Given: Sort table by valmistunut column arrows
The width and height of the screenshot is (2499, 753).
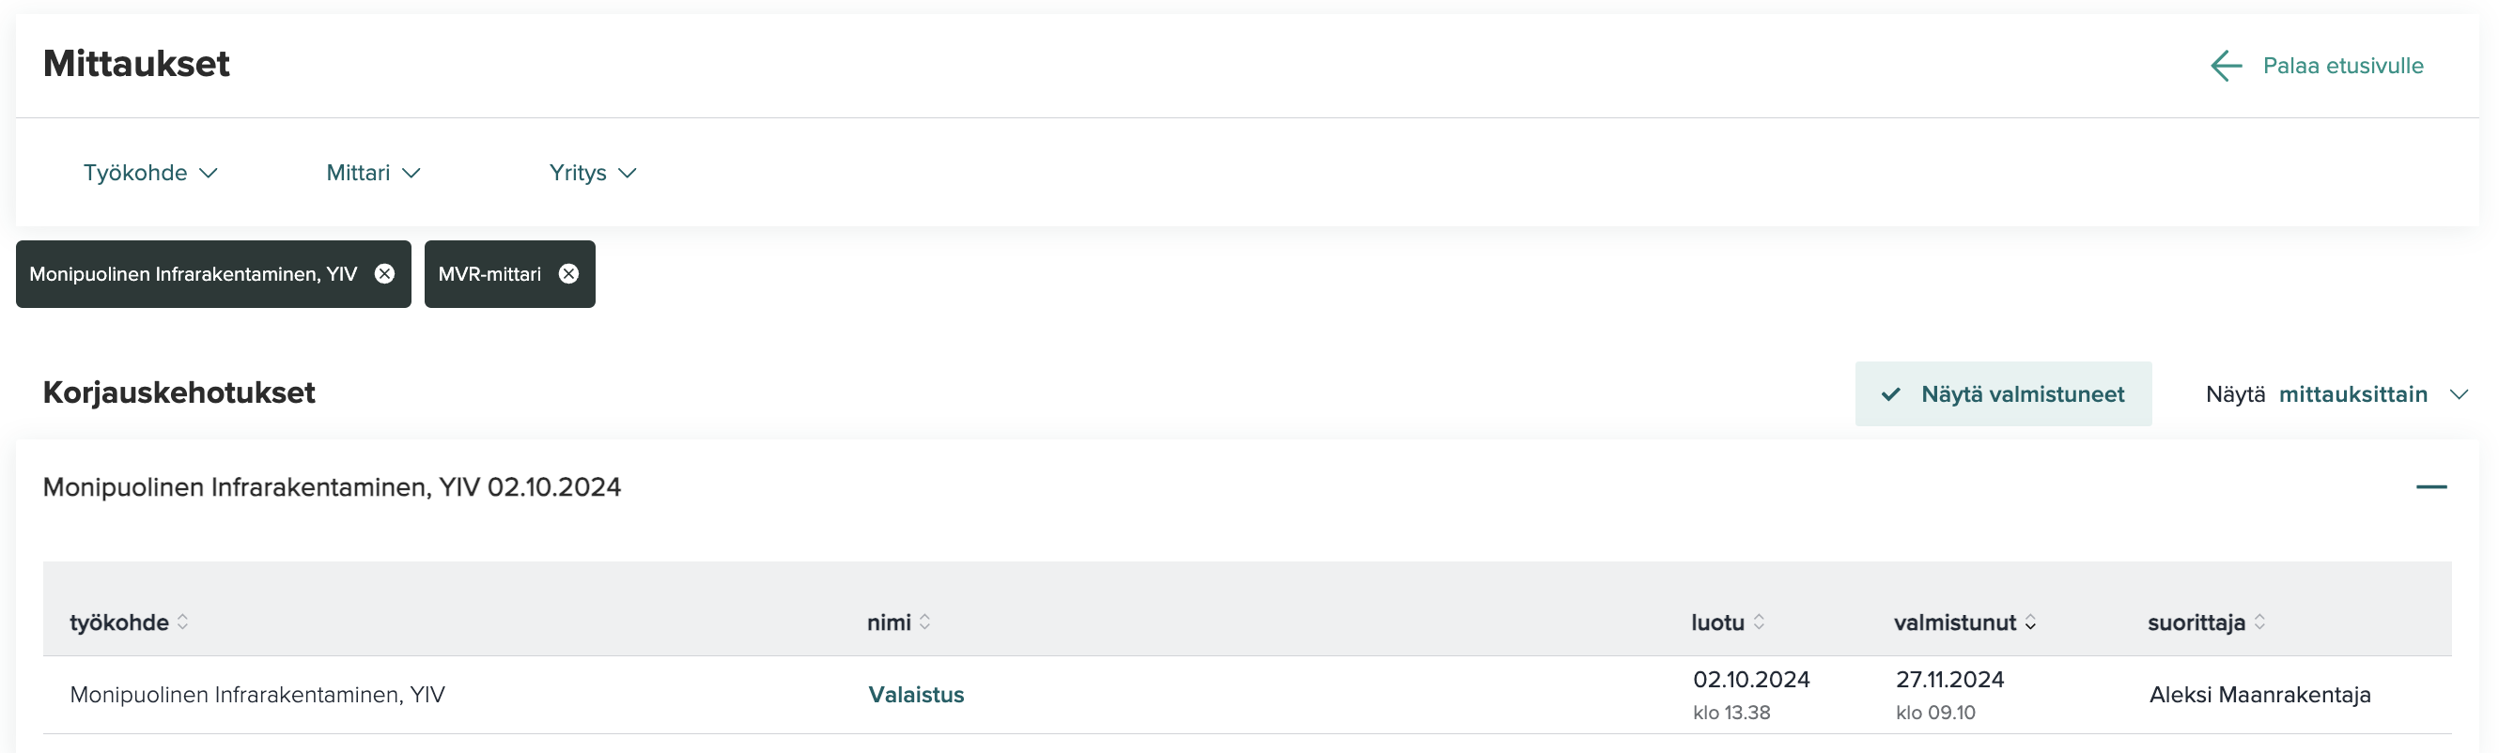Looking at the screenshot, I should 2030,622.
